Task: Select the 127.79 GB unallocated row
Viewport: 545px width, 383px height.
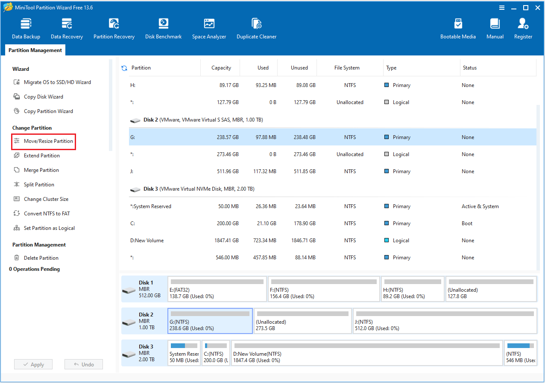Action: (x=332, y=102)
